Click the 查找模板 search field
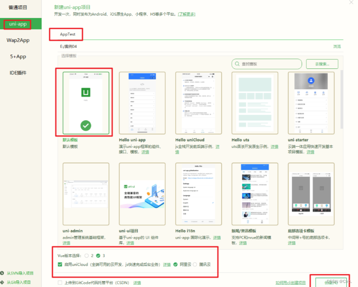 click(267, 64)
